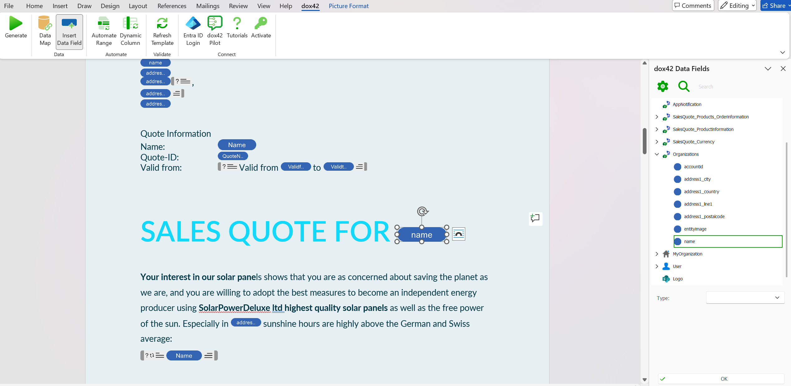Viewport: 791px width, 386px height.
Task: Select the accountid field
Action: tap(693, 167)
